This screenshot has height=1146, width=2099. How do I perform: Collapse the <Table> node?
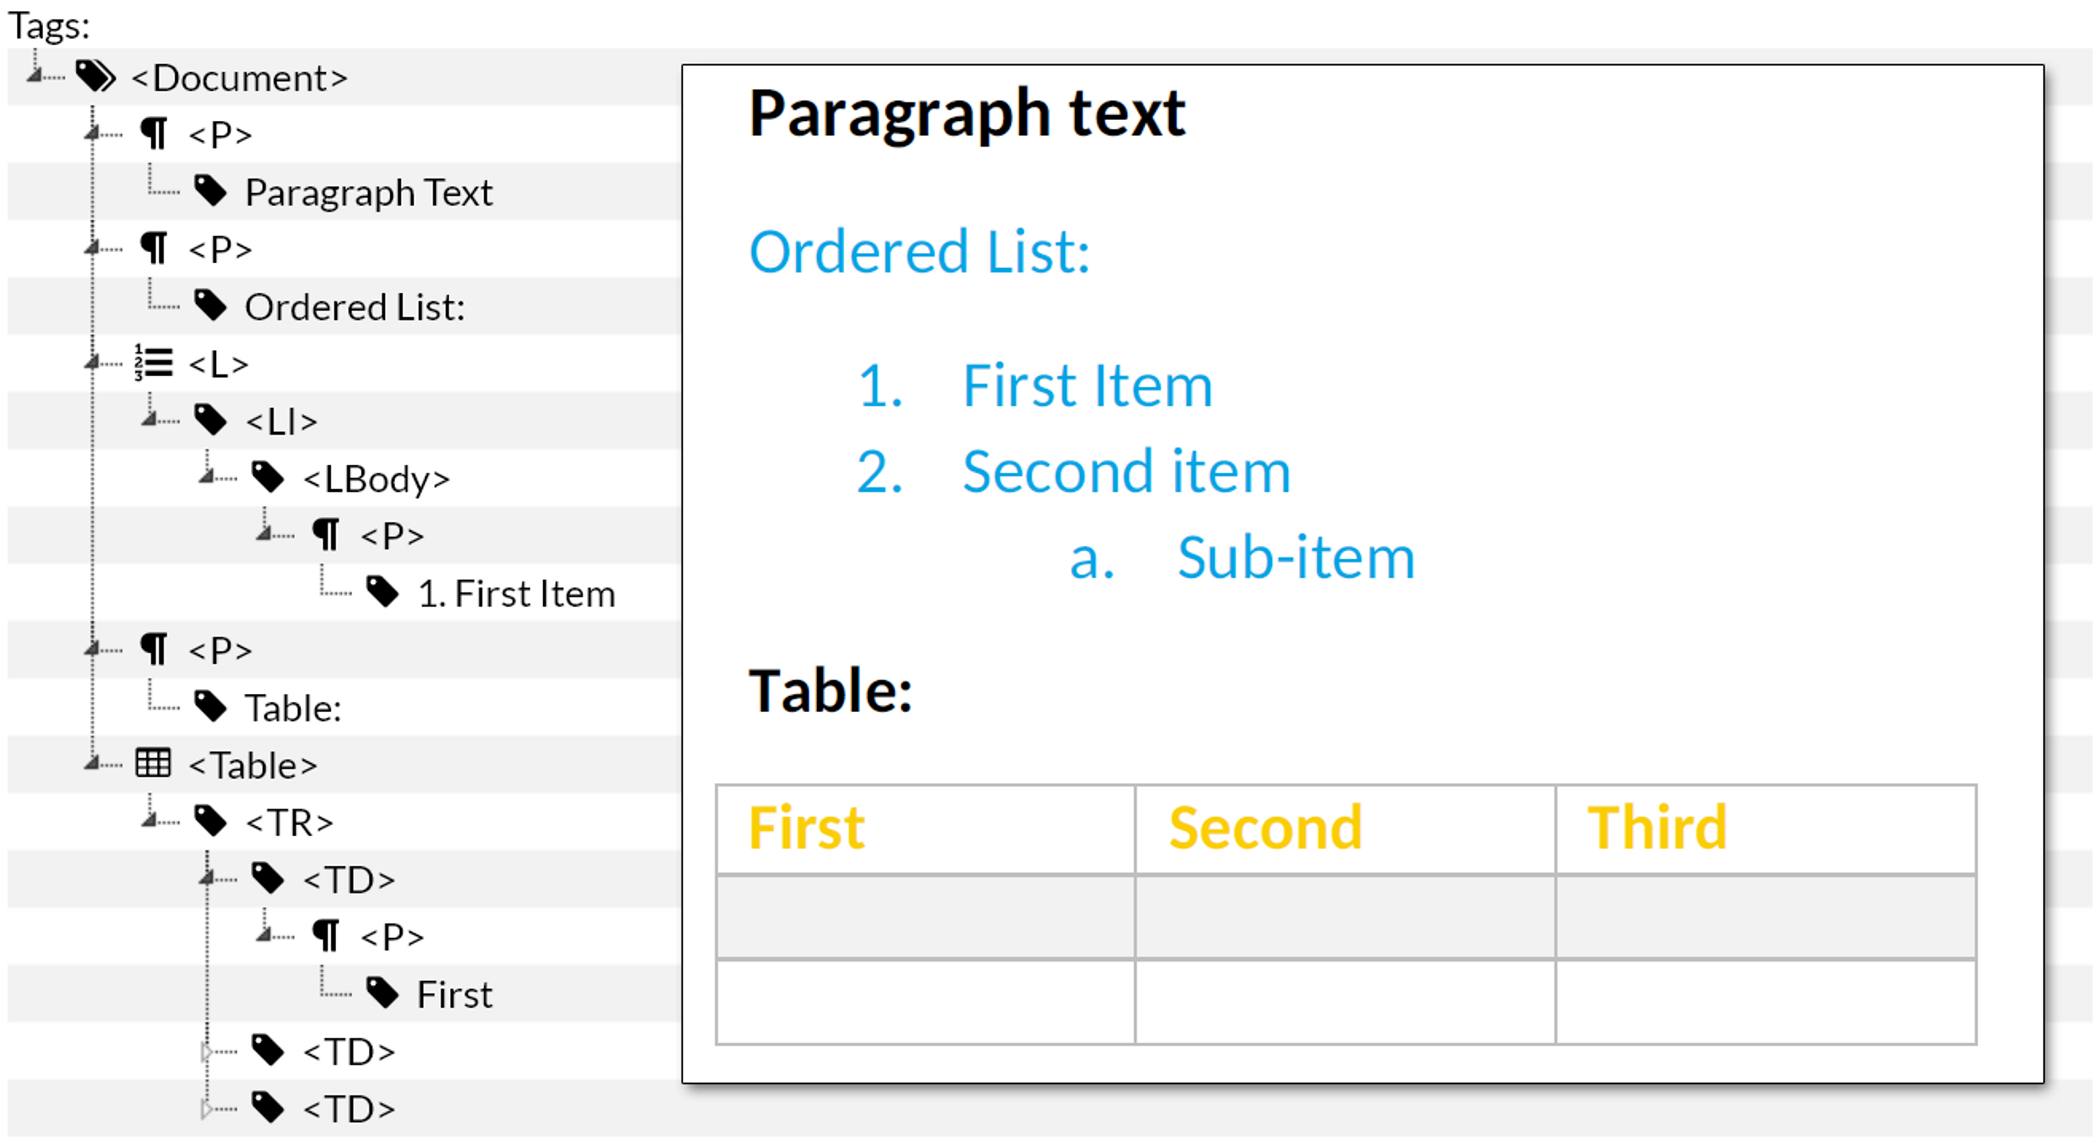pos(92,764)
